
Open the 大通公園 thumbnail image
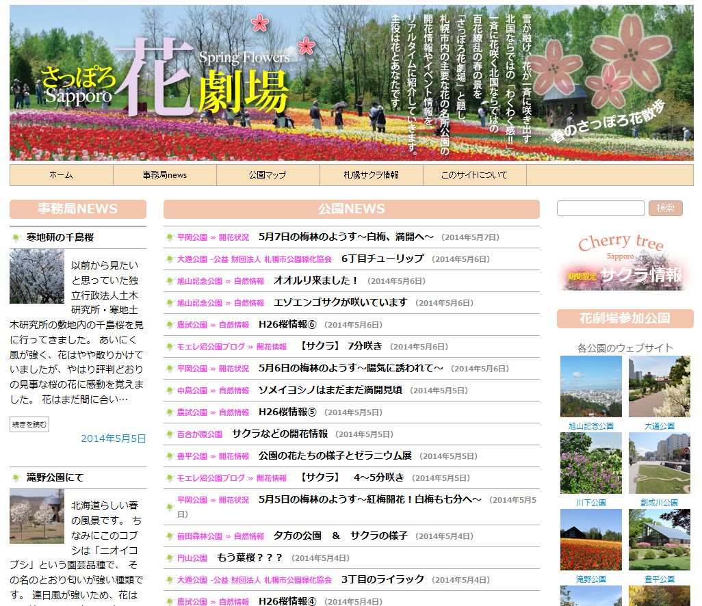click(659, 386)
